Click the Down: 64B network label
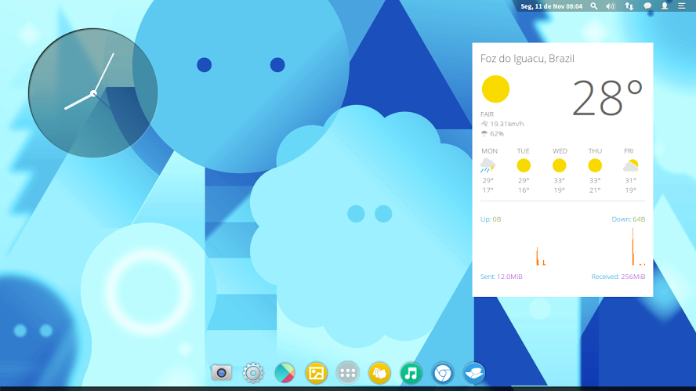Image resolution: width=696 pixels, height=391 pixels. (628, 219)
